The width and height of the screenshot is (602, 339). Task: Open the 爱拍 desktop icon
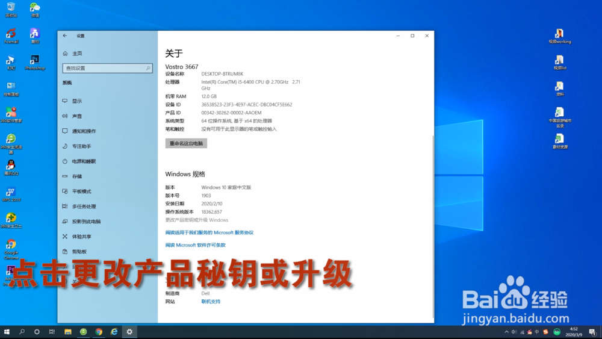(x=35, y=36)
